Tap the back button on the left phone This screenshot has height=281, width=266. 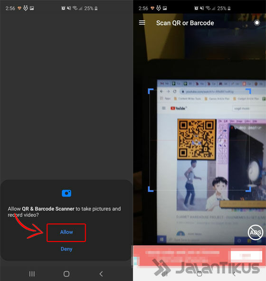click(x=101, y=274)
